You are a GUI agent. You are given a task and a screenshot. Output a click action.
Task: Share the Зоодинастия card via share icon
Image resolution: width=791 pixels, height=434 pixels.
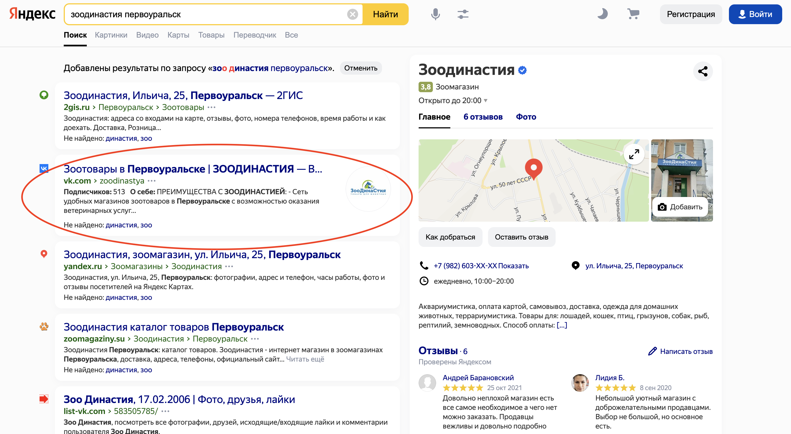pos(703,71)
